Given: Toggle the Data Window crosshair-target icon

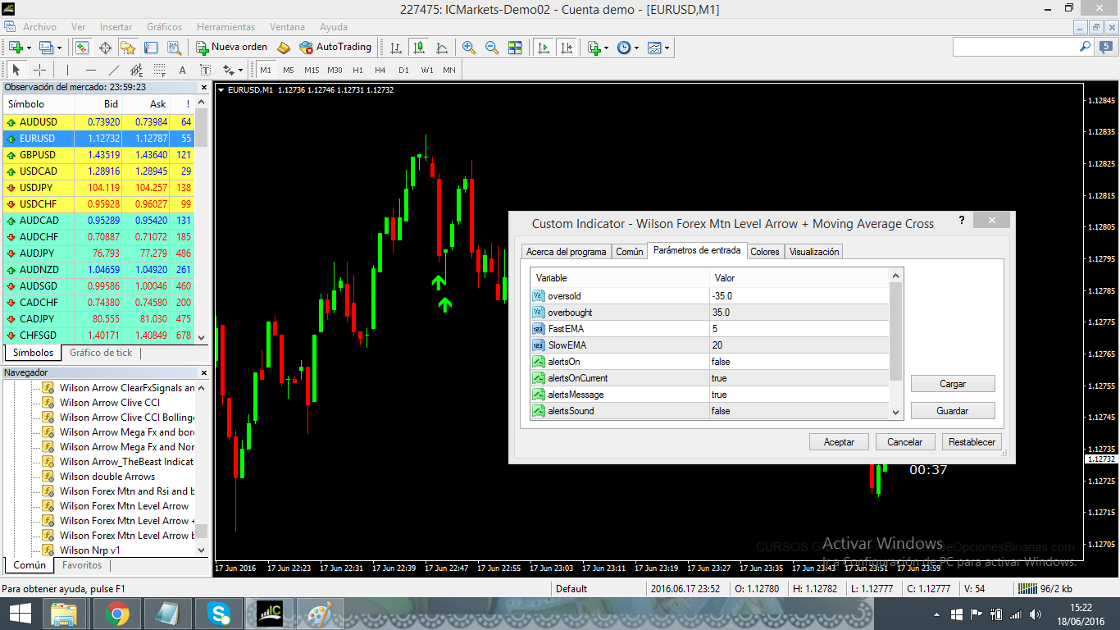Looking at the screenshot, I should click(x=105, y=48).
